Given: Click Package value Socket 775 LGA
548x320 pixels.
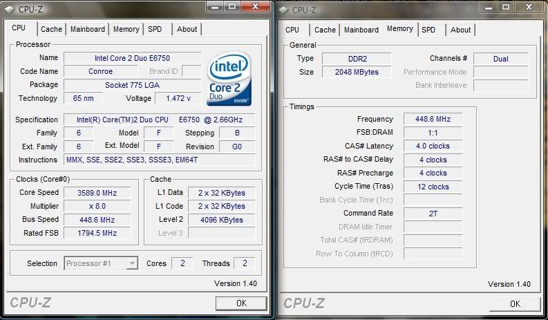Looking at the screenshot, I should click(132, 85).
